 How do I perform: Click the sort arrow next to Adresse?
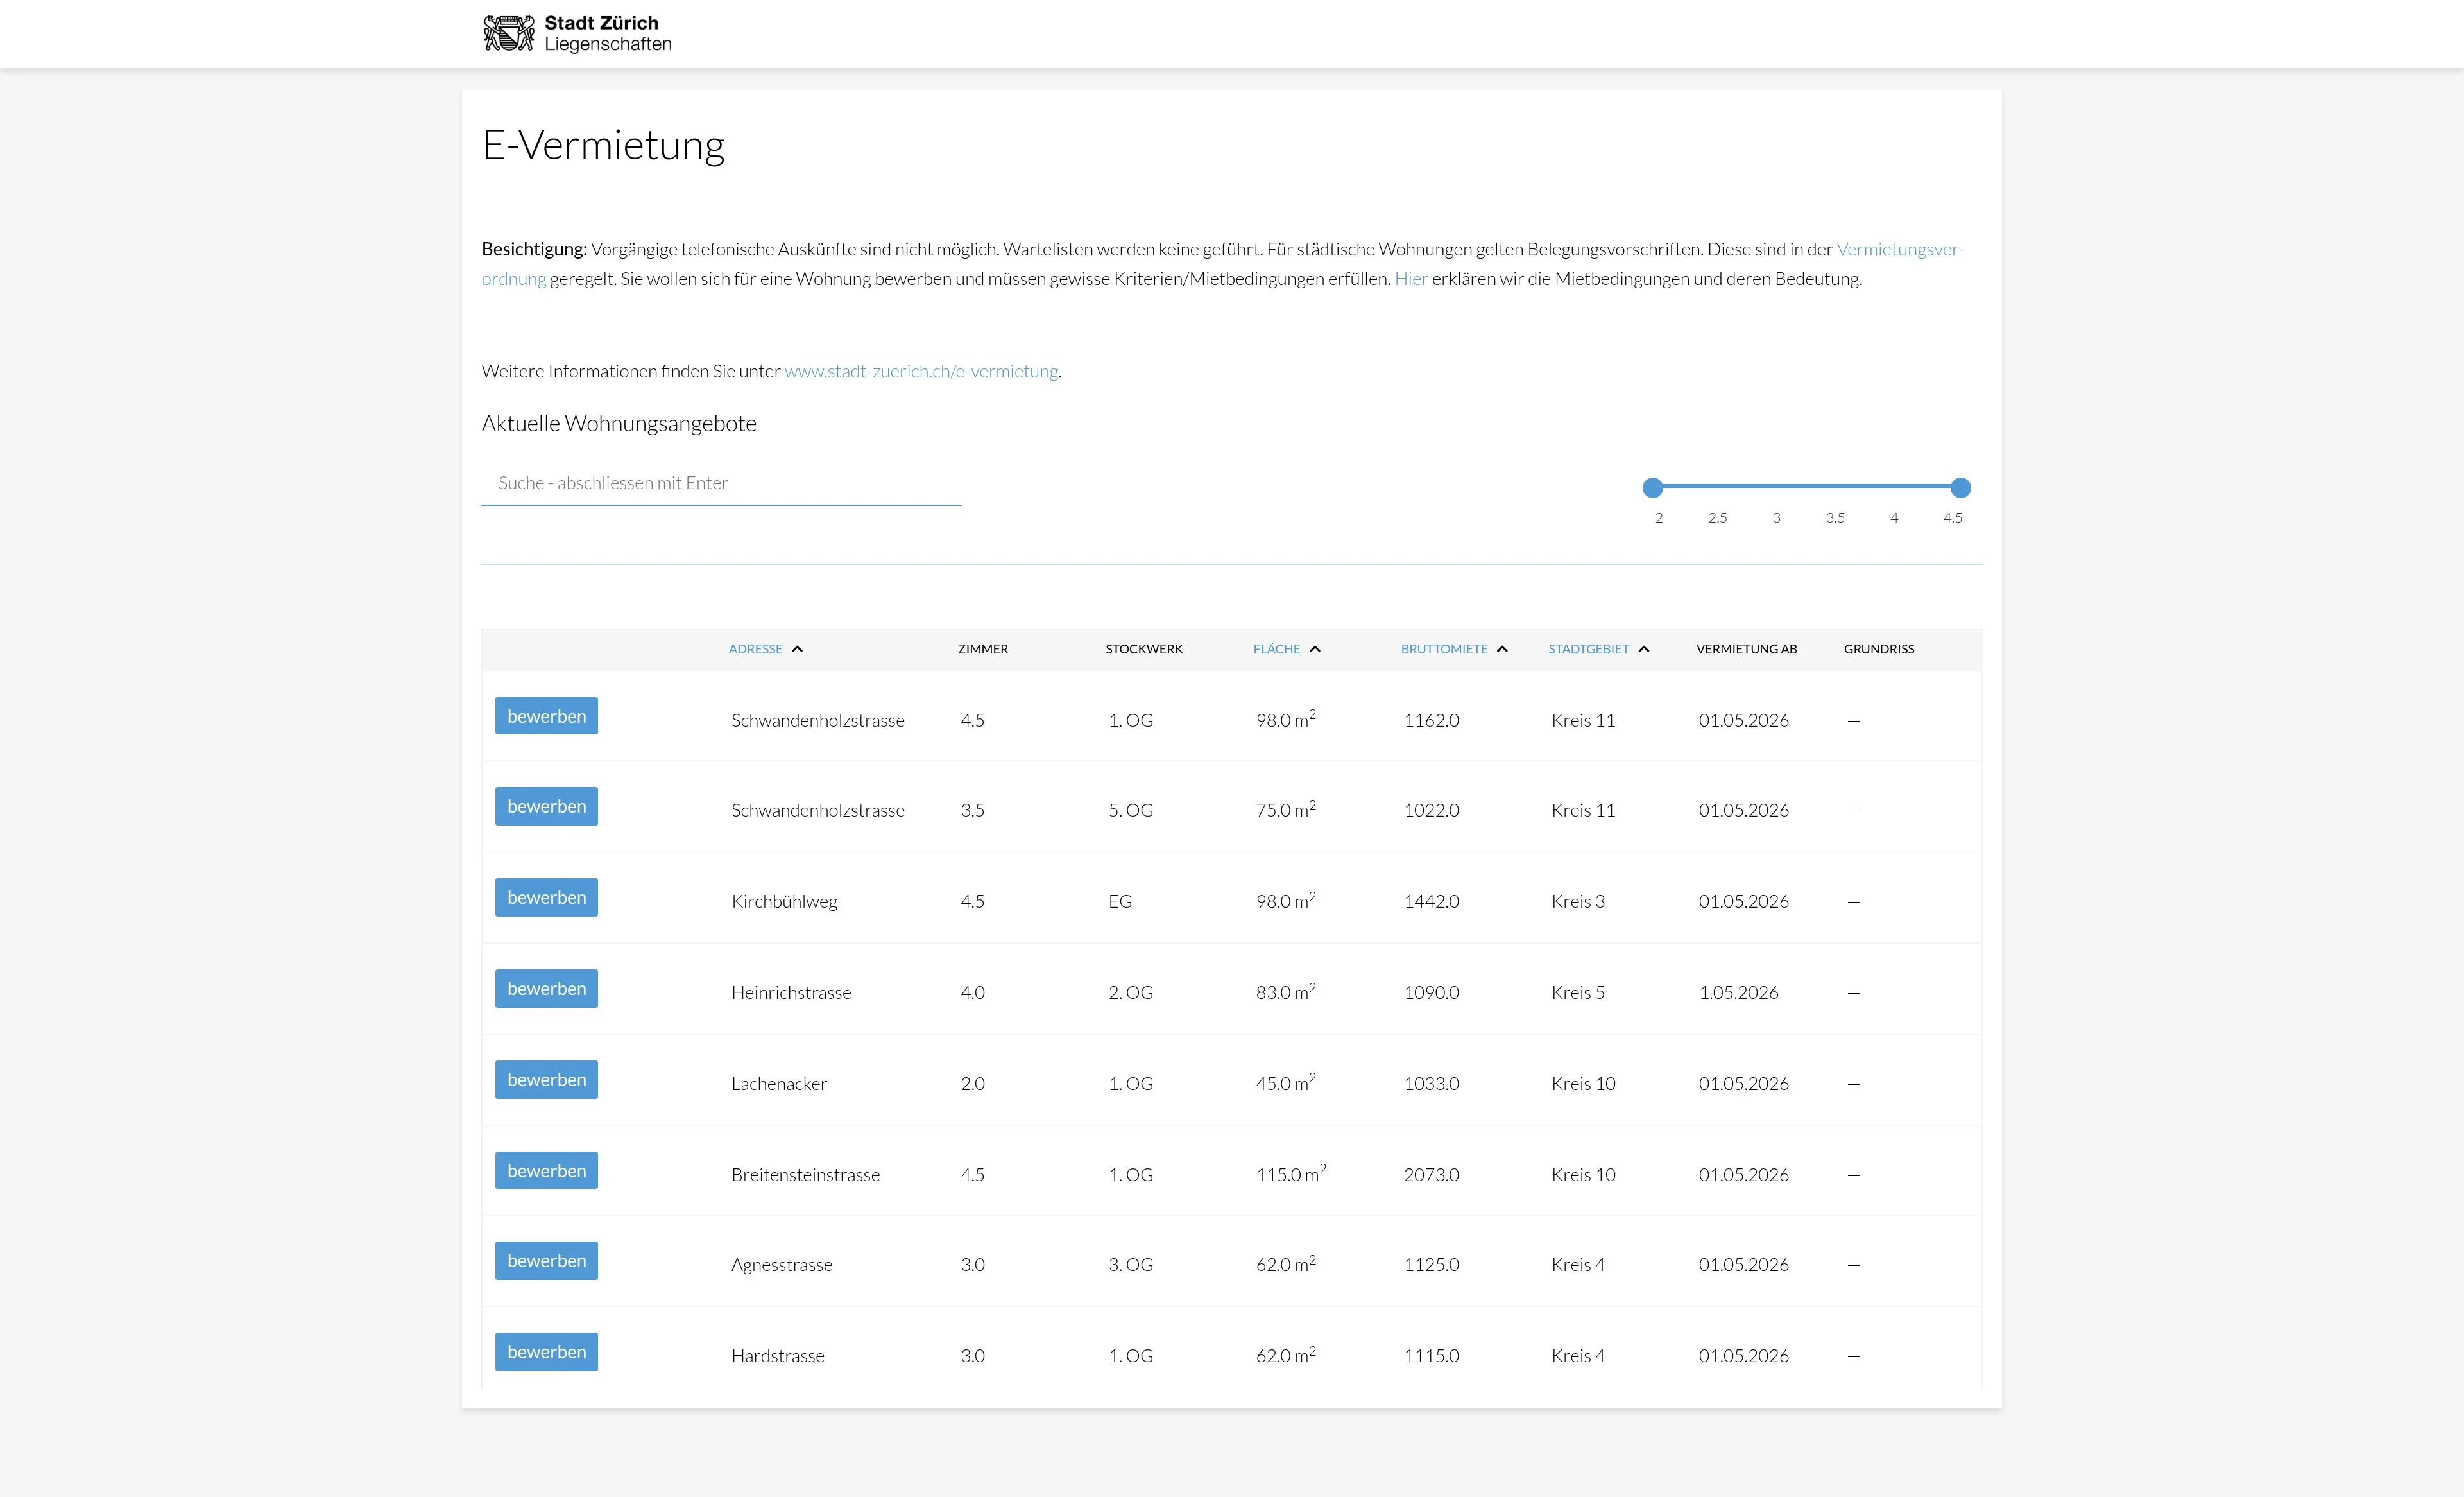(x=797, y=650)
